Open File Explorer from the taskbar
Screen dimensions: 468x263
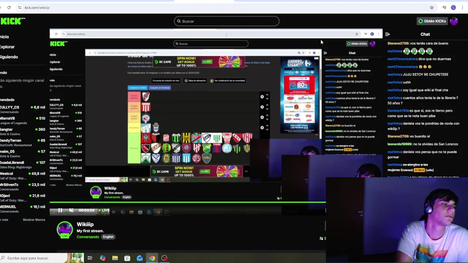coord(115,258)
